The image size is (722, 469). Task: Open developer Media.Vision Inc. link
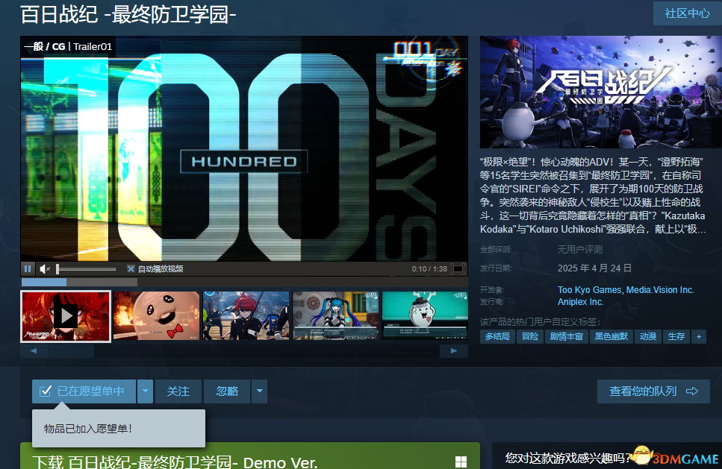point(660,289)
